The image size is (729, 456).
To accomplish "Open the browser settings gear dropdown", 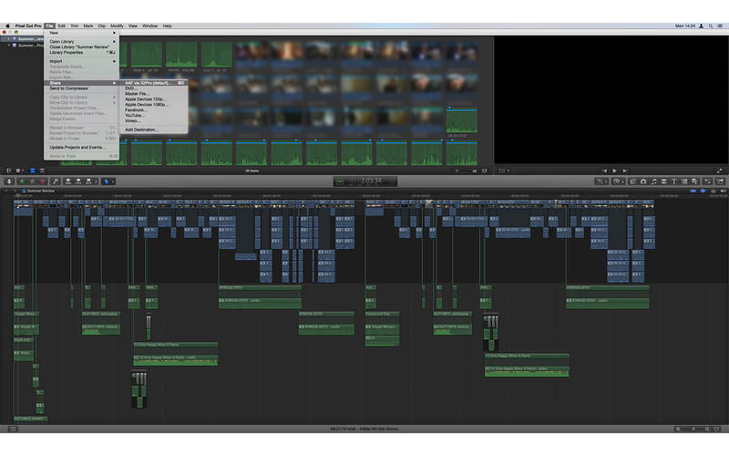I will tap(18, 171).
